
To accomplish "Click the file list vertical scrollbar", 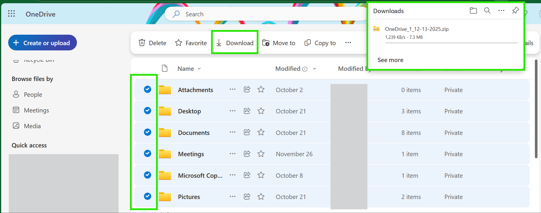I will coord(536,109).
